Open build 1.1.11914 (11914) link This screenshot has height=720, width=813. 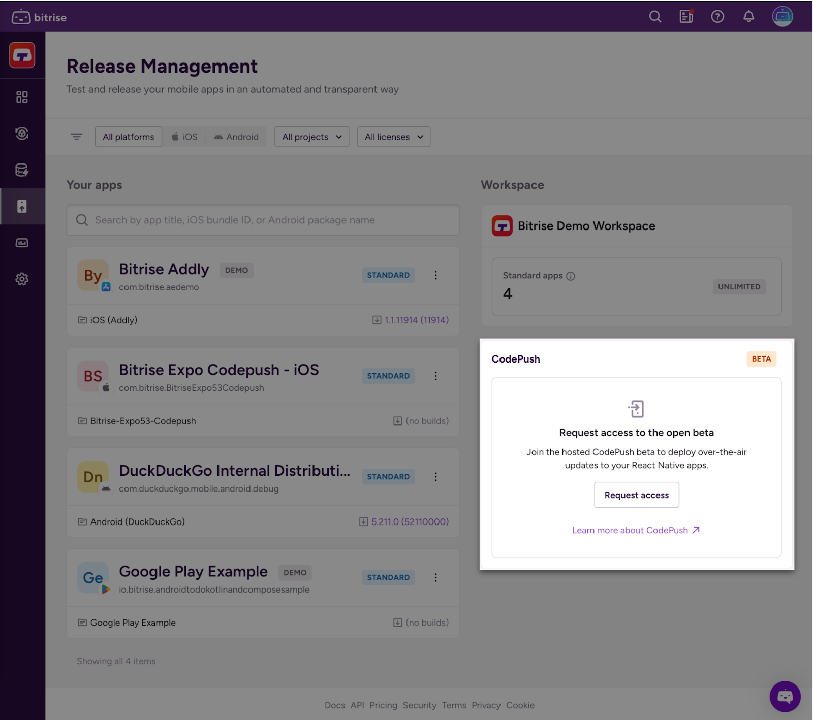click(x=416, y=320)
